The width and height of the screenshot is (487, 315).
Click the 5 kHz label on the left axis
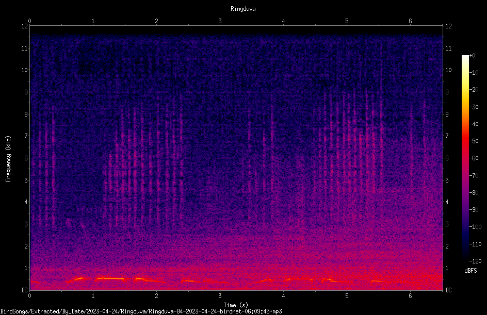(x=26, y=180)
